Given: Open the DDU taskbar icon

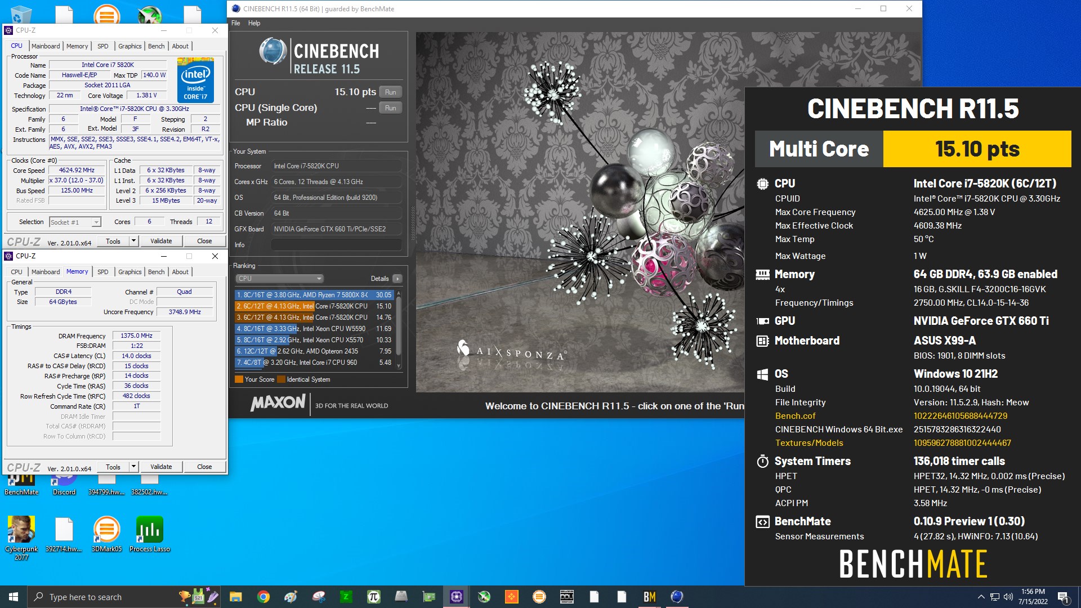Looking at the screenshot, I should tap(566, 597).
